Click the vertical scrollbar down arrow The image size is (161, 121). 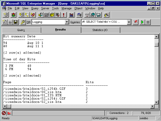[x=156, y=102]
